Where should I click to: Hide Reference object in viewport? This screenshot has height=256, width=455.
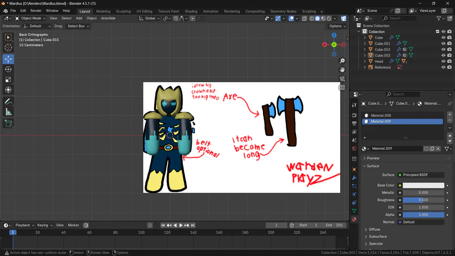(x=443, y=67)
